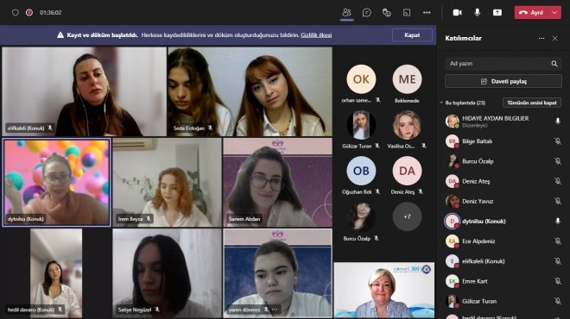Image resolution: width=570 pixels, height=319 pixels.
Task: Click Daveti paylaş button
Action: (x=503, y=81)
